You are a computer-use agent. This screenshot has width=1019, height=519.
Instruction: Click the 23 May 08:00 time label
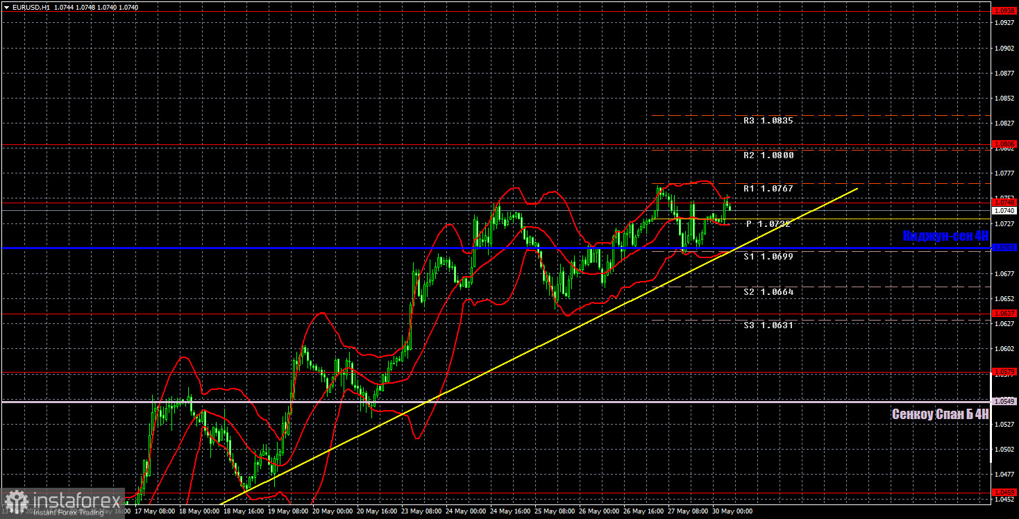click(420, 513)
